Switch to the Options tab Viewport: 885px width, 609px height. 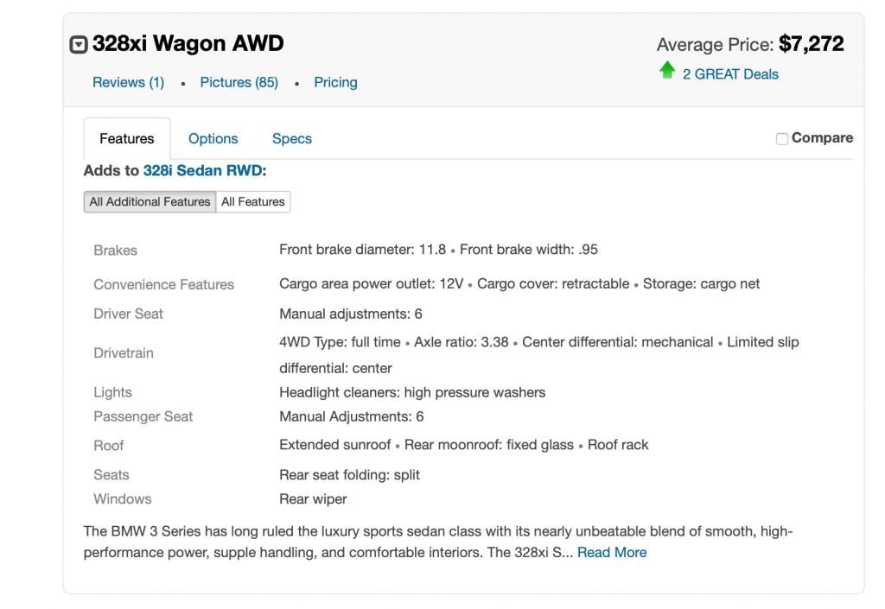pos(213,139)
